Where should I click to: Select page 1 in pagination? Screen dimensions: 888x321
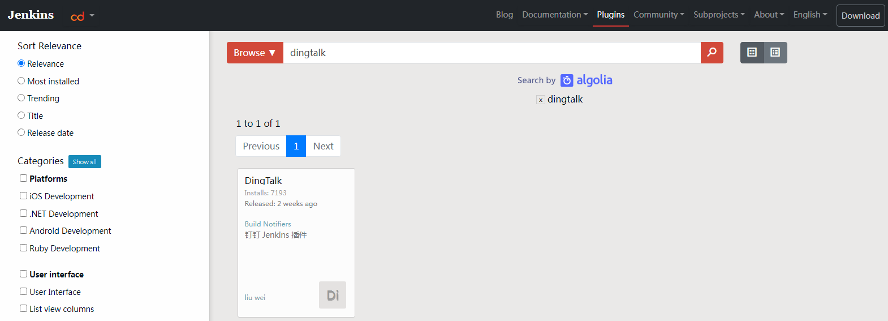[296, 146]
